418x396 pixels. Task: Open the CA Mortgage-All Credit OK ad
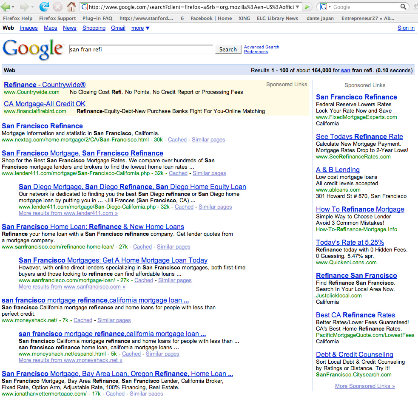(45, 104)
